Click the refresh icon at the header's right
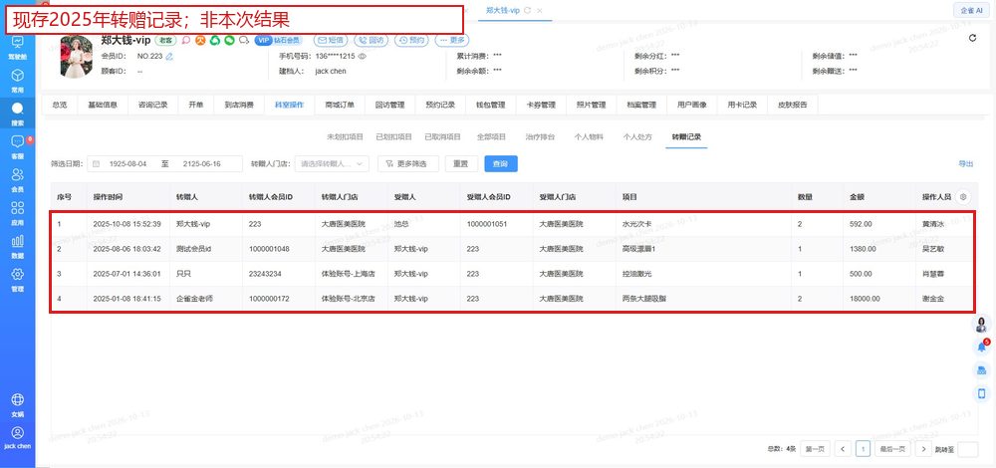The height and width of the screenshot is (468, 996). pyautogui.click(x=972, y=38)
